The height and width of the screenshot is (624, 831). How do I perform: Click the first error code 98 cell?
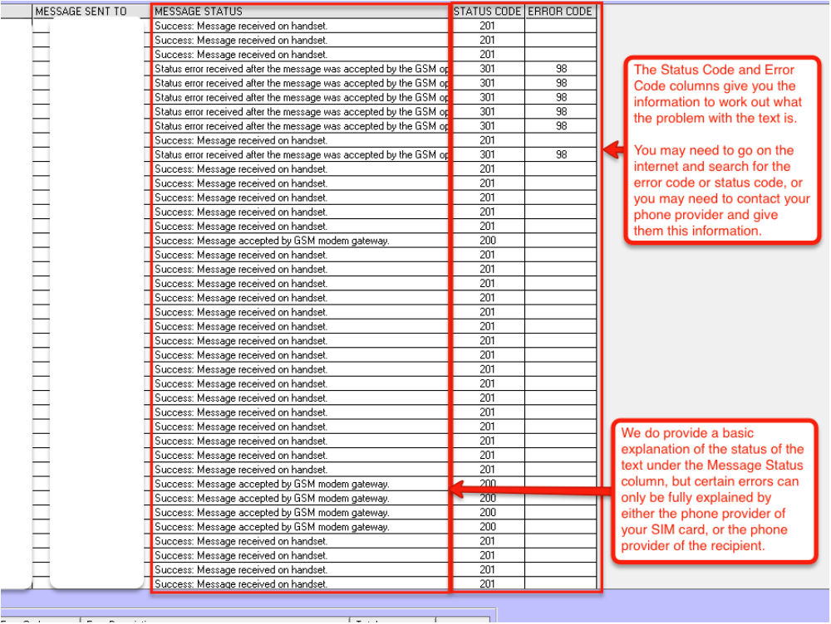pos(561,69)
